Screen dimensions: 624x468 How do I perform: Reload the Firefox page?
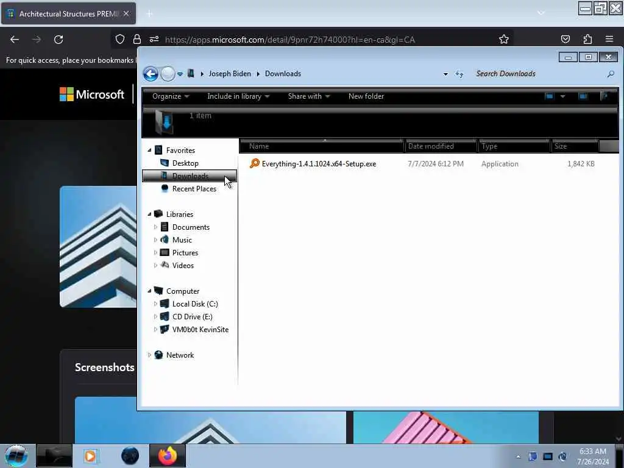click(x=58, y=40)
